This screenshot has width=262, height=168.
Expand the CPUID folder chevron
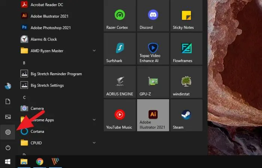[x=94, y=143]
